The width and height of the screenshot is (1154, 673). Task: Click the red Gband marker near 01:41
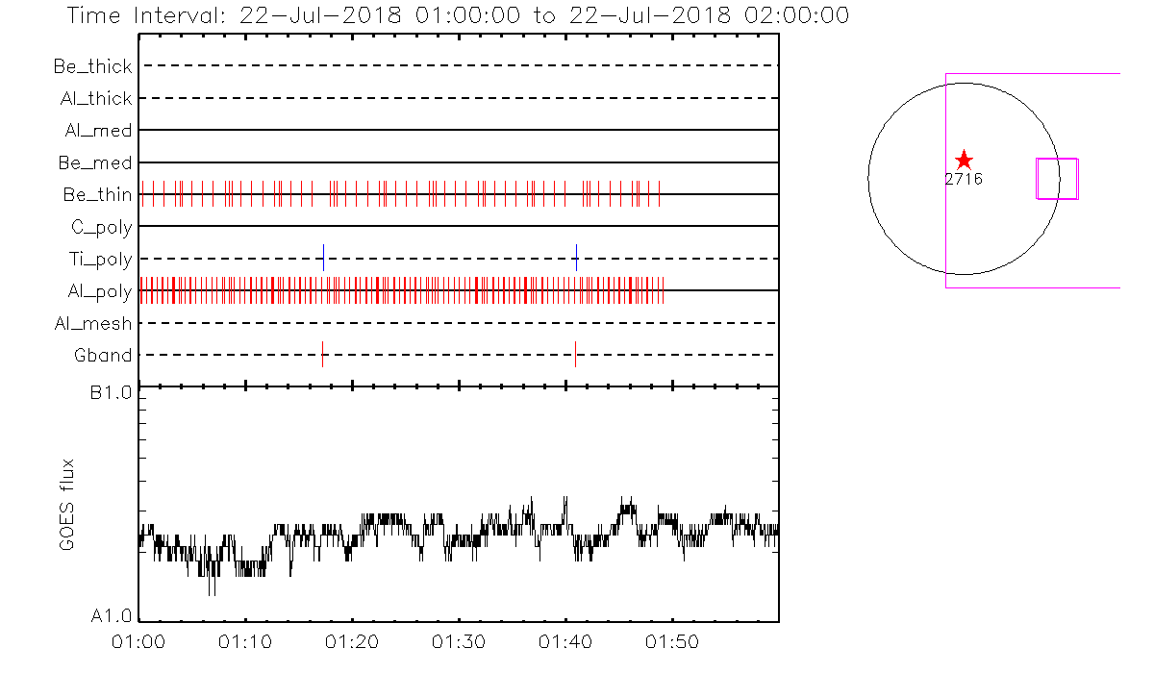tap(575, 355)
